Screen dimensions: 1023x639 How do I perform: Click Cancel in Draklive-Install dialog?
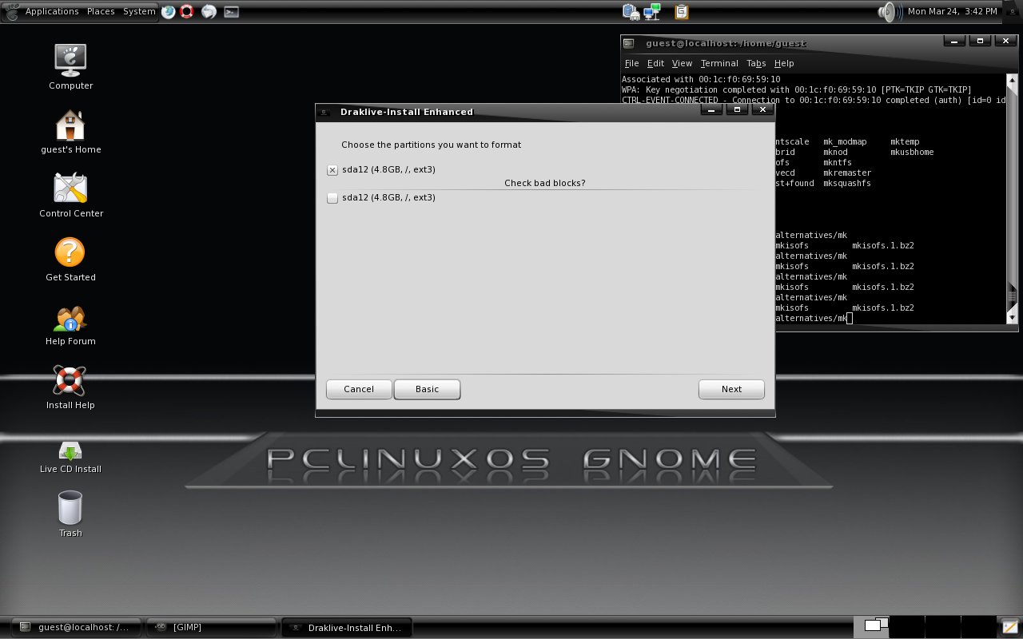tap(359, 389)
